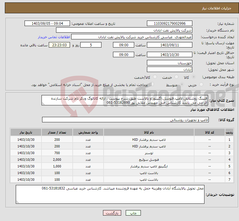Click the تاریخ نیاز column header
The width and height of the screenshot is (239, 221).
[x=26, y=132]
